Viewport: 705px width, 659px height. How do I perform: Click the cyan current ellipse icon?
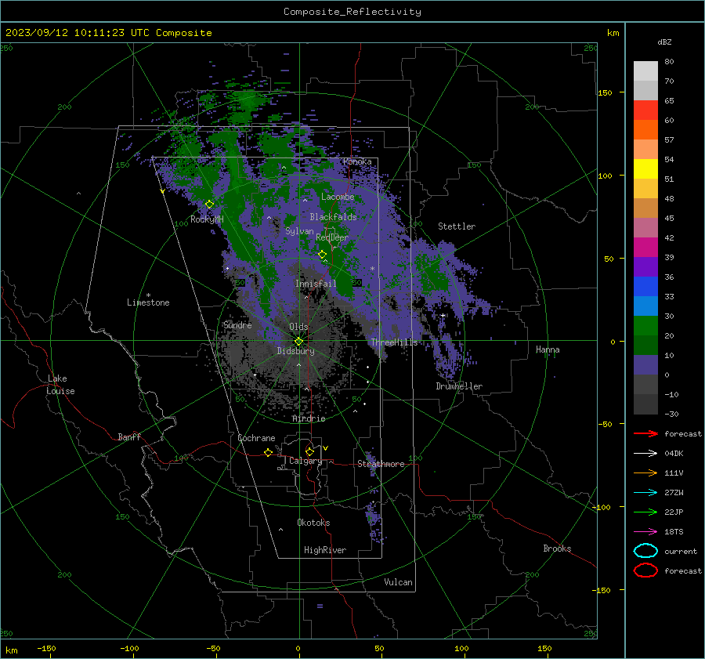pyautogui.click(x=645, y=551)
